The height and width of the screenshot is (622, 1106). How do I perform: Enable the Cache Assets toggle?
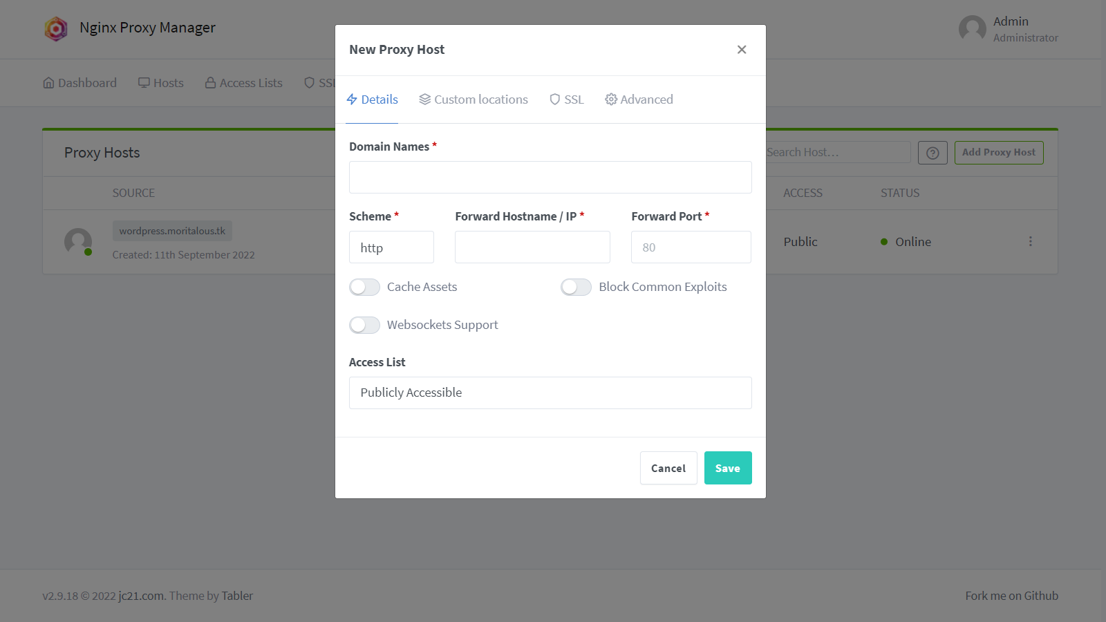pos(364,287)
